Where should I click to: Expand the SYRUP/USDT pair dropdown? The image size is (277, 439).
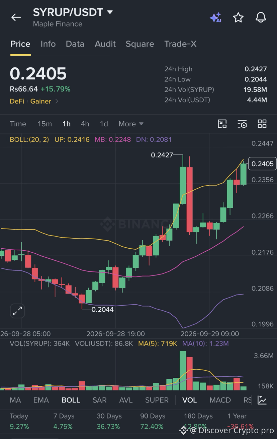click(x=110, y=12)
